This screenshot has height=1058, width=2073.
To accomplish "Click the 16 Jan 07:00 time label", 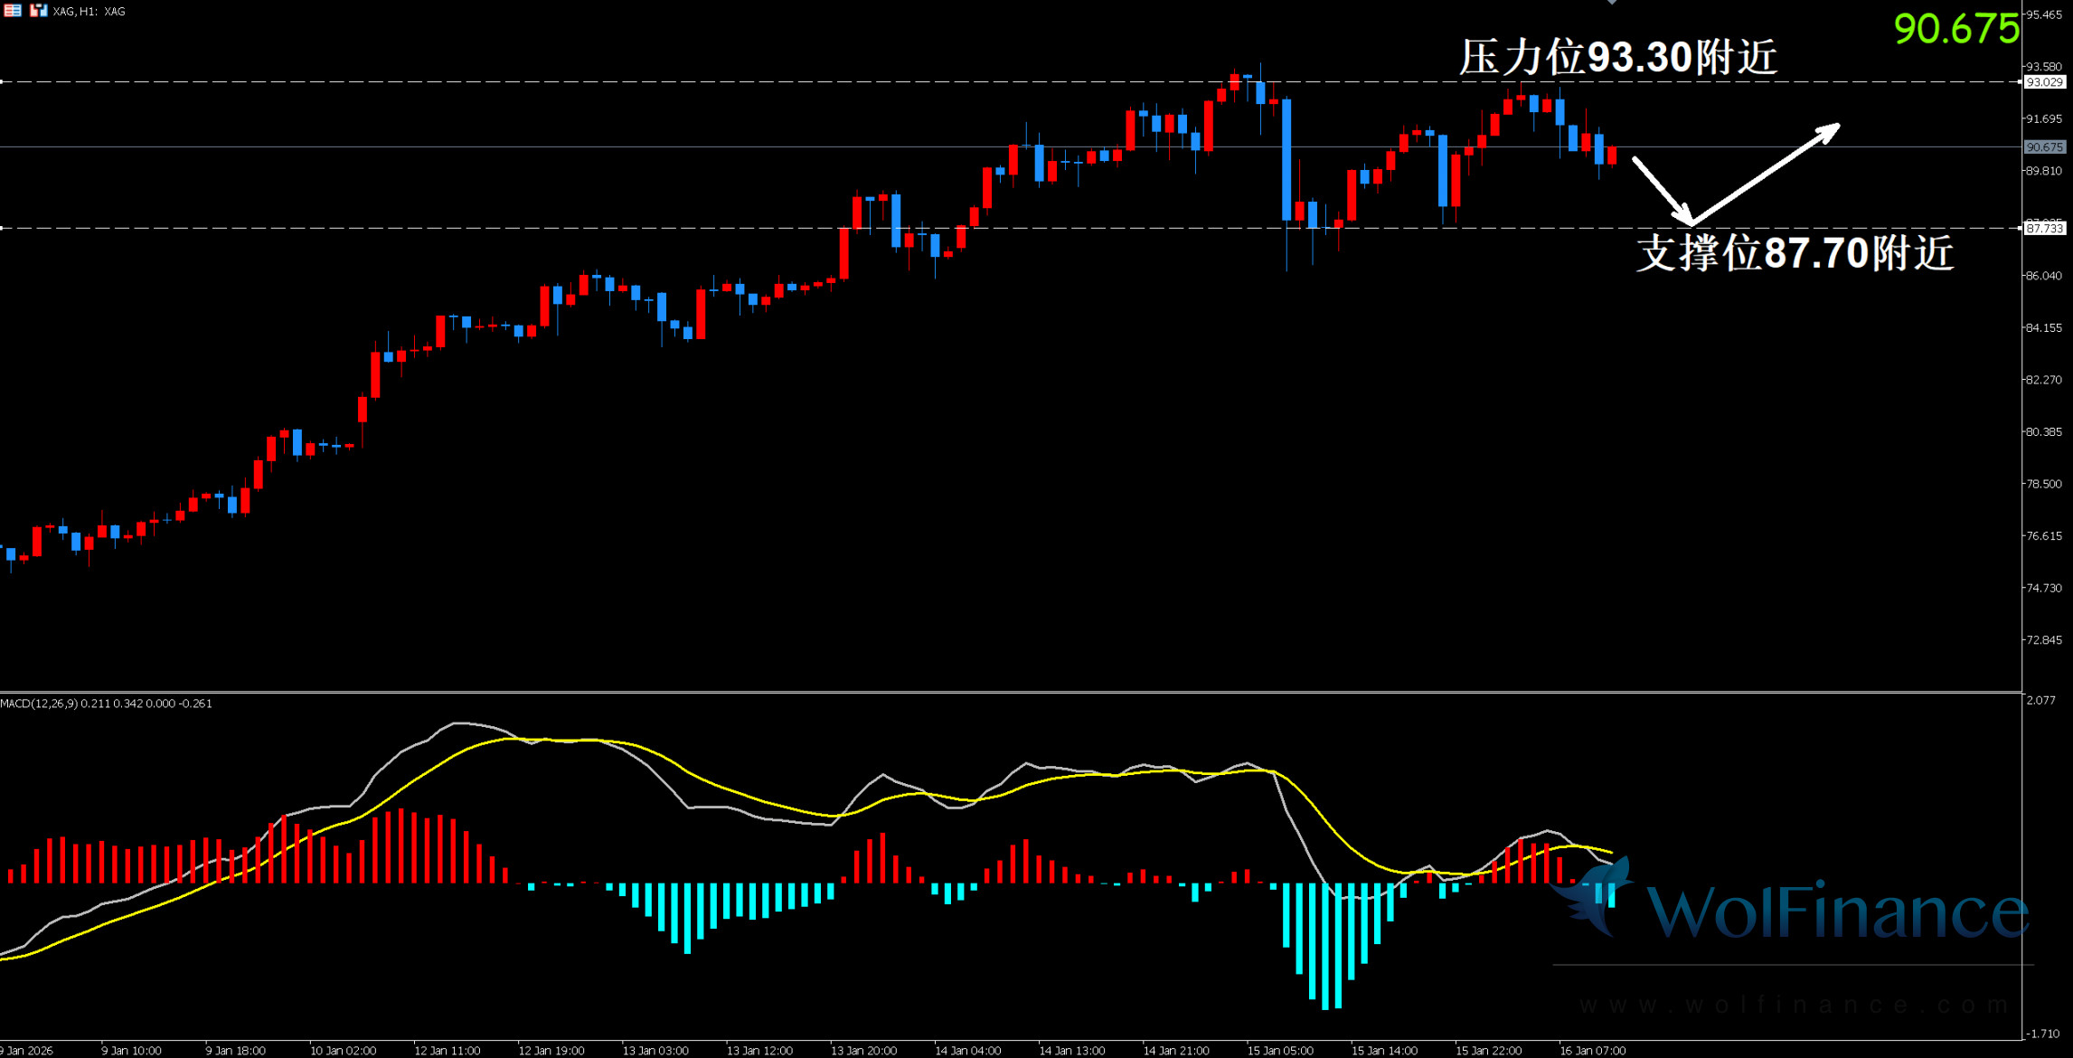I will pos(1592,1051).
